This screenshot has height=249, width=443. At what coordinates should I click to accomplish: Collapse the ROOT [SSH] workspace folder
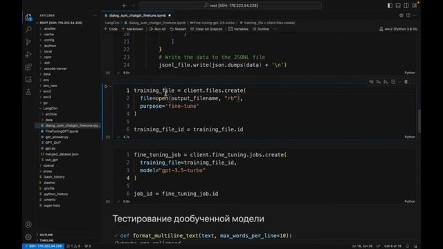click(x=61, y=23)
